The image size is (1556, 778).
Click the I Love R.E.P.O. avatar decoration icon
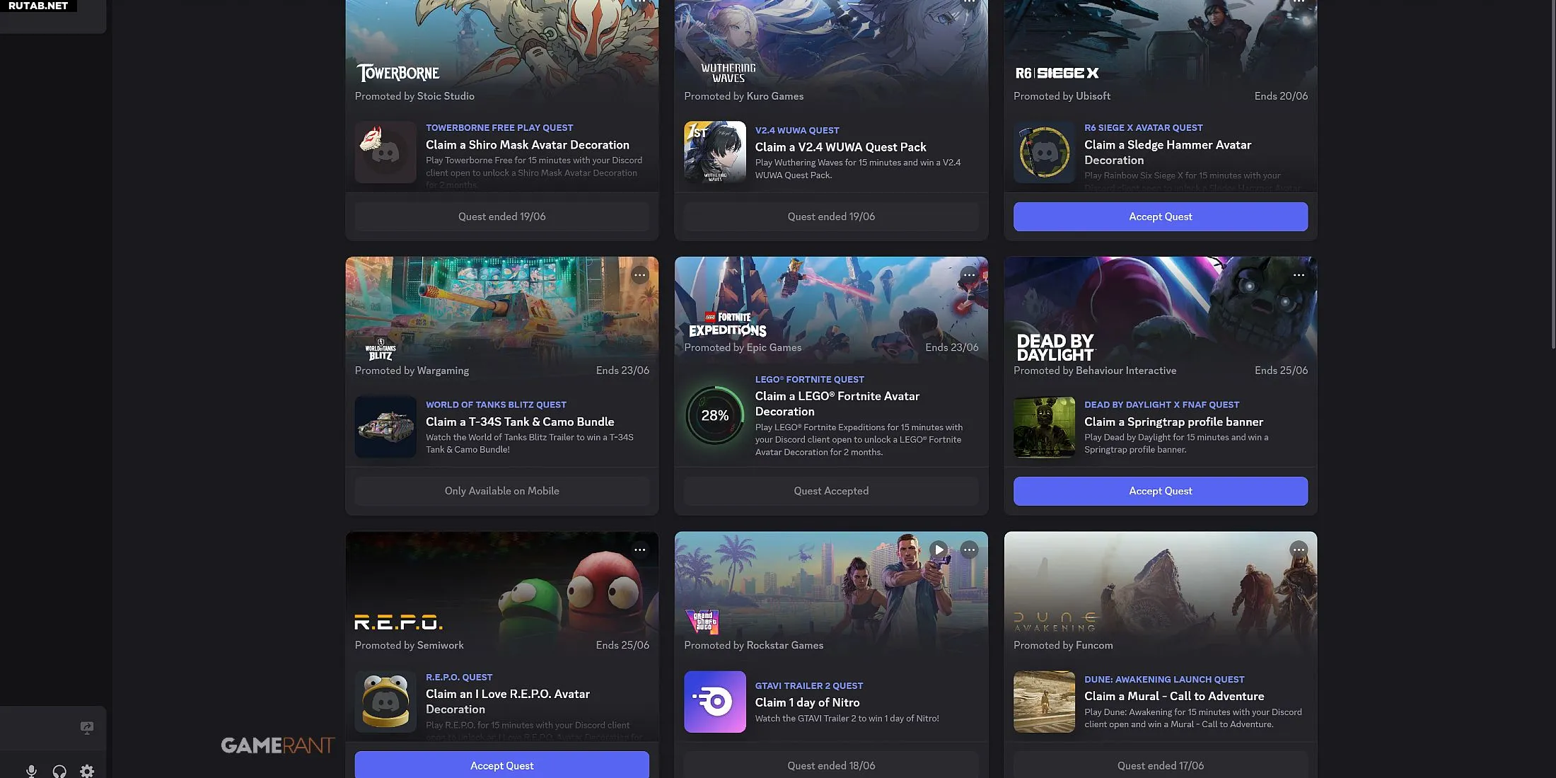385,702
